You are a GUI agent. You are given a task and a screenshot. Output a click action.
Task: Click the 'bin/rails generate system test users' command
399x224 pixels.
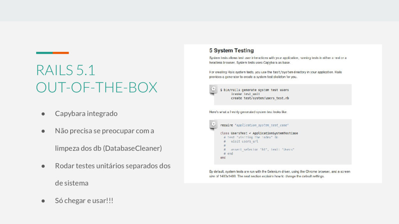tap(254, 90)
